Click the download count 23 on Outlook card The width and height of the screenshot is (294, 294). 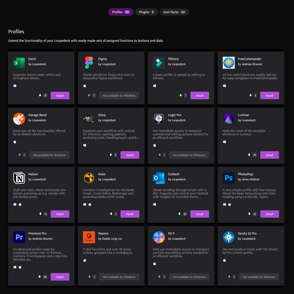pyautogui.click(x=185, y=214)
